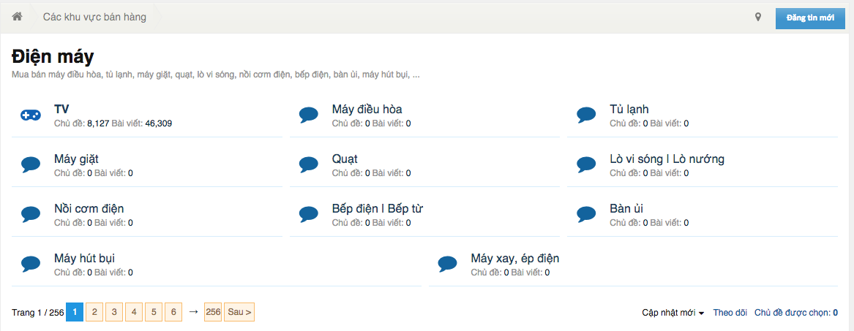Open the Nồi cơm điện category
854x331 pixels.
pos(89,209)
